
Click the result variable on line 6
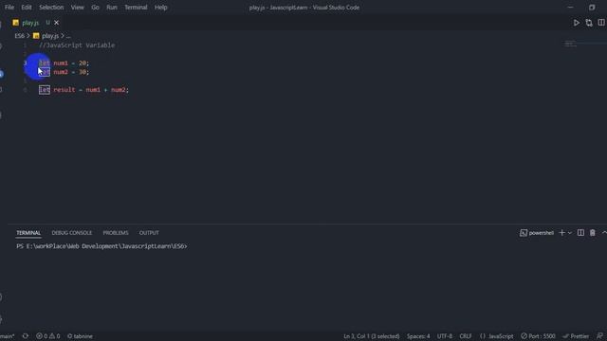pyautogui.click(x=64, y=90)
